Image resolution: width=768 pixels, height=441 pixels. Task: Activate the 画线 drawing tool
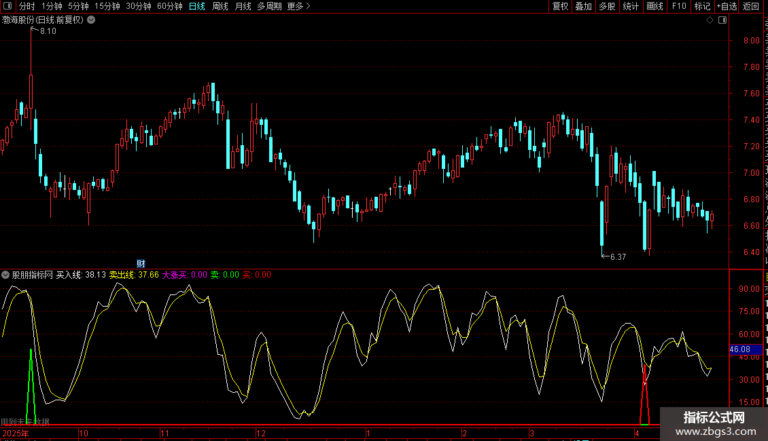654,6
